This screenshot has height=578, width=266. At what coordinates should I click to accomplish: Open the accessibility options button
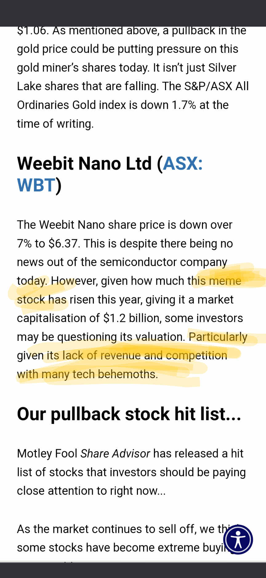[x=238, y=539]
